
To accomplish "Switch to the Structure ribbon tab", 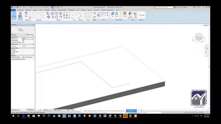I will [x=28, y=10].
